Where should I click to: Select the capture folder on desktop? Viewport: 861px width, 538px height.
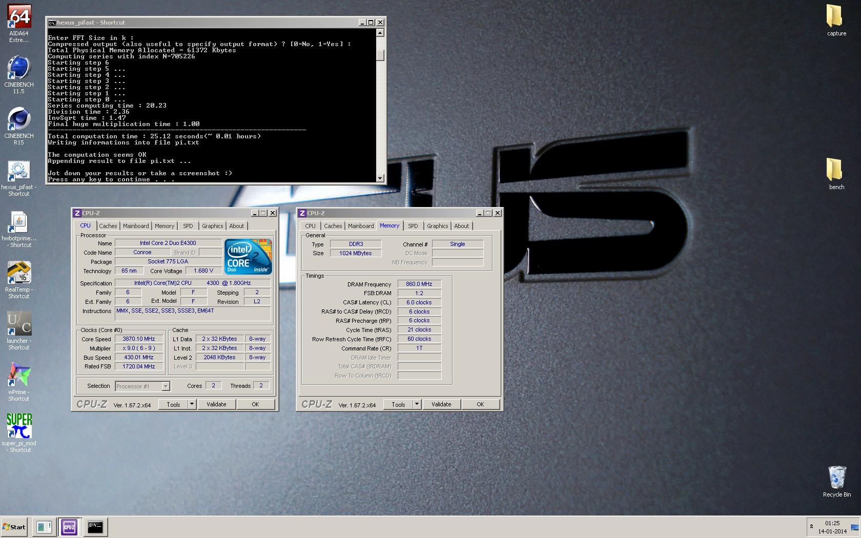pos(836,20)
